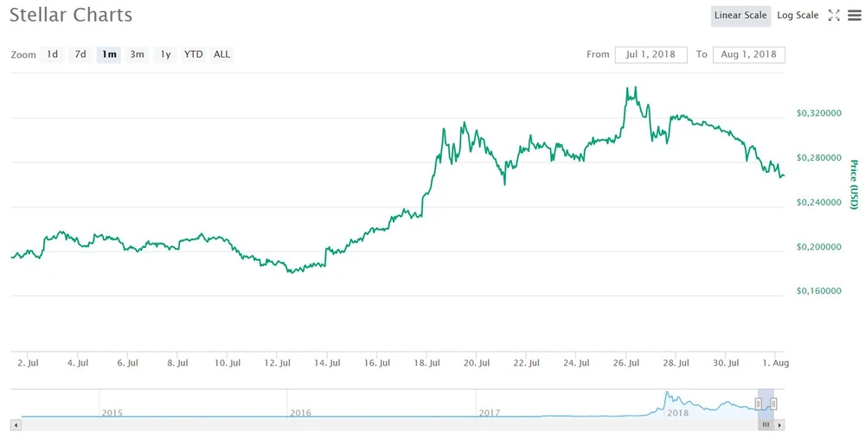Screen dimensions: 865x438
Task: Click the navigator right range handle
Action: [774, 403]
